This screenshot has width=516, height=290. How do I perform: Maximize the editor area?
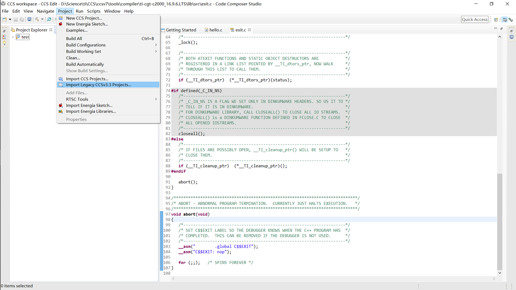(x=501, y=29)
